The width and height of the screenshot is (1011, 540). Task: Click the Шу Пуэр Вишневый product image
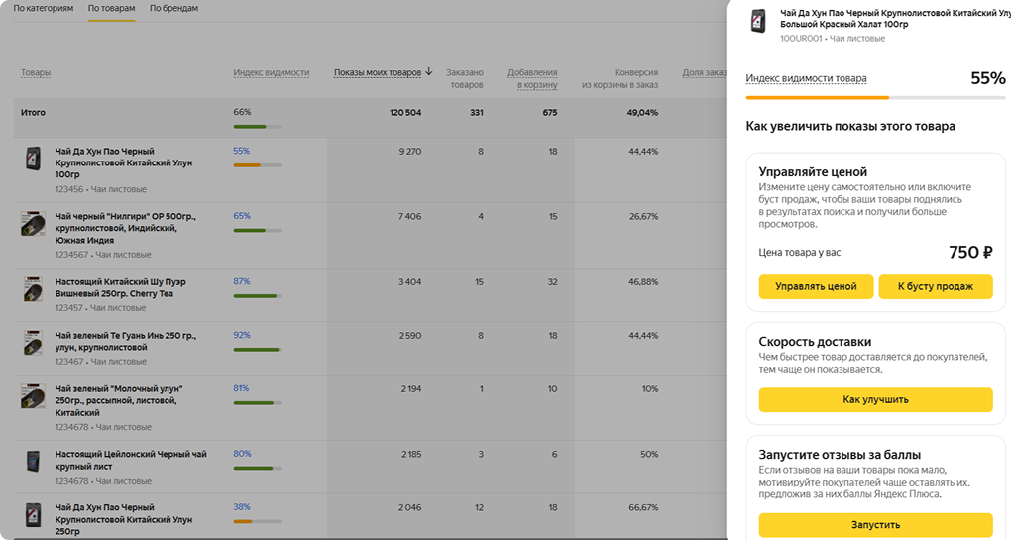click(34, 289)
